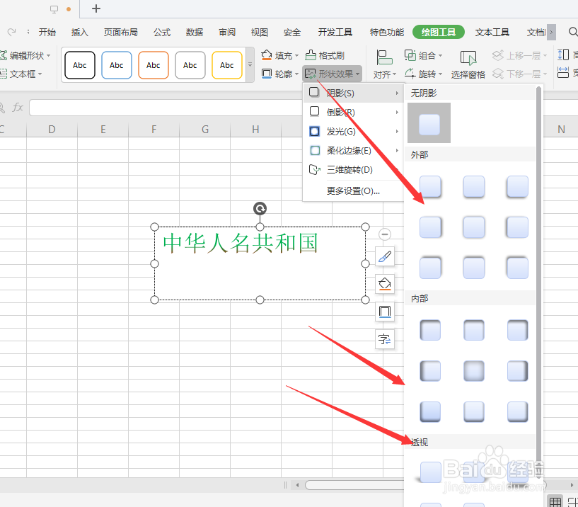578x507 pixels.
Task: Expand the shape styles gallery
Action: click(x=250, y=65)
